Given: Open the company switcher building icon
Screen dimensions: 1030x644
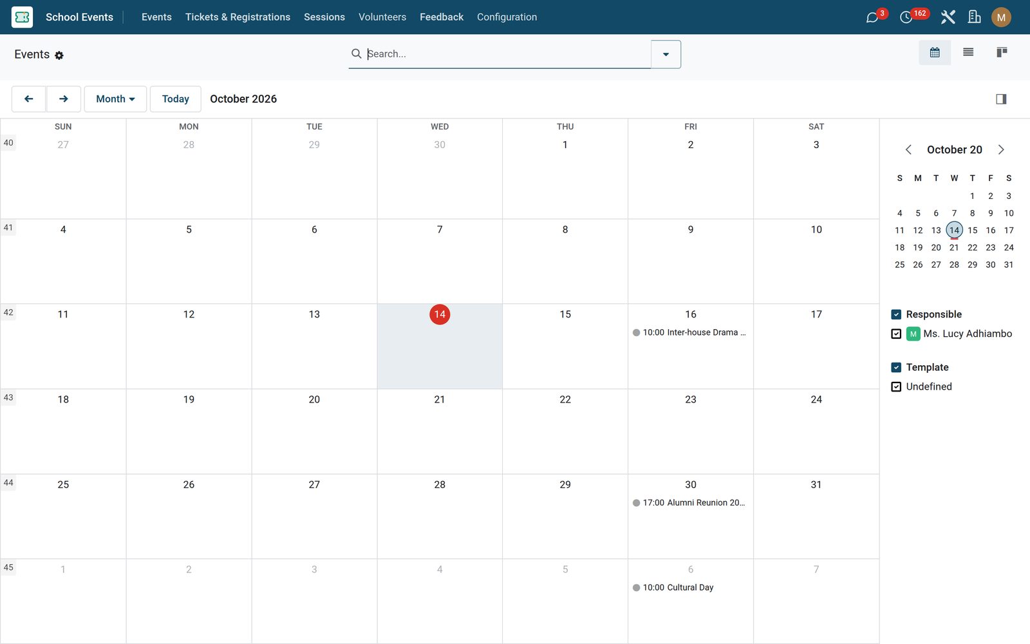Looking at the screenshot, I should tap(975, 17).
